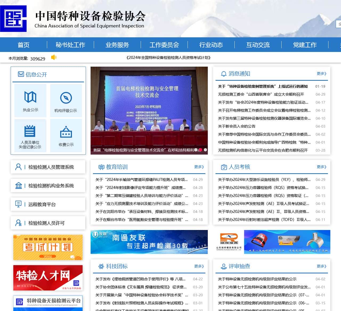Image resolution: width=341 pixels, height=311 pixels.
Task: Open 收费公示 icon tile
Action: [x=66, y=136]
